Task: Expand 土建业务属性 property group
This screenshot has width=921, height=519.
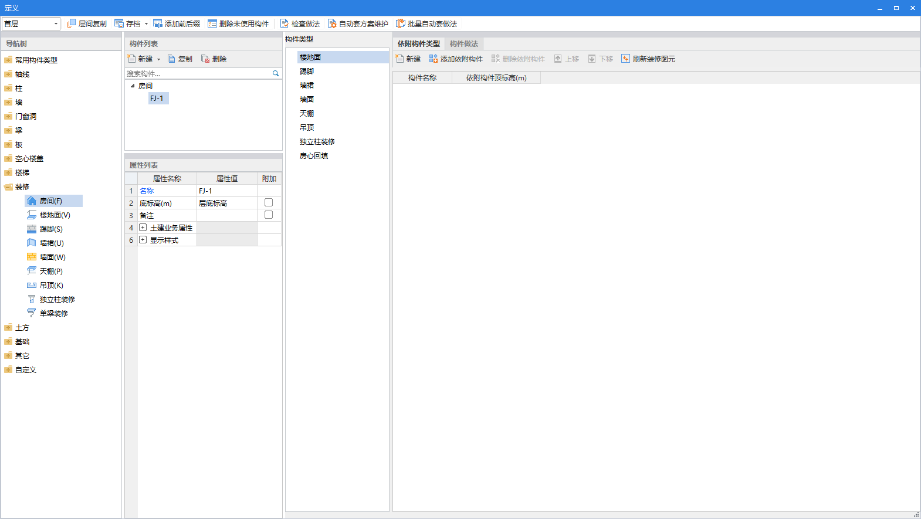Action: pos(143,228)
